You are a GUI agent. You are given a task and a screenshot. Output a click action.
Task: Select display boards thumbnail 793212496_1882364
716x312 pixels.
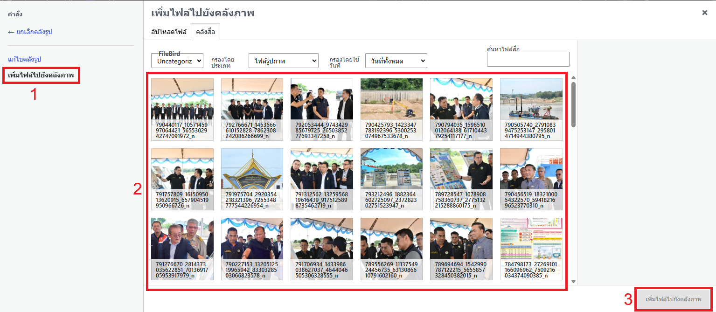click(x=392, y=179)
